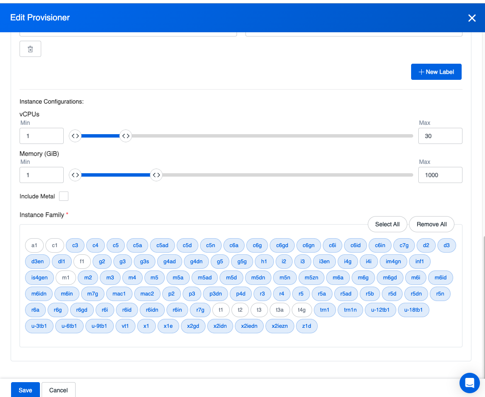
Task: Enable the t1 instance family chip
Action: [x=221, y=310]
